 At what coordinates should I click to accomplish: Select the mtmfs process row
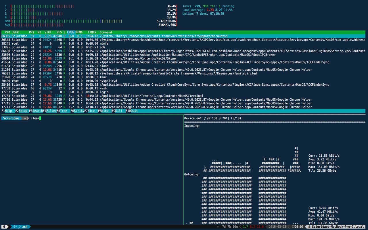click(183, 43)
